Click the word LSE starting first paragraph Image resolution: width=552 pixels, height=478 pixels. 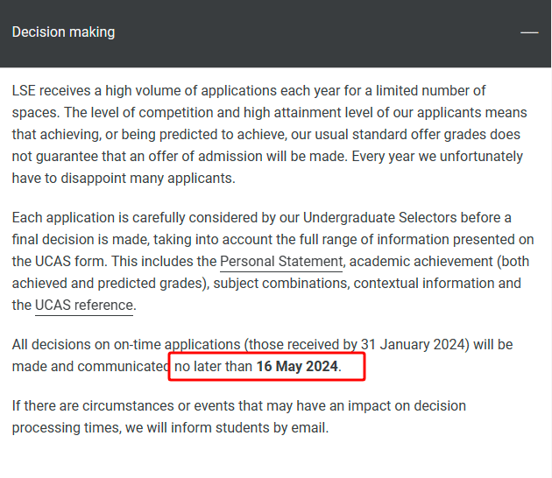point(24,90)
